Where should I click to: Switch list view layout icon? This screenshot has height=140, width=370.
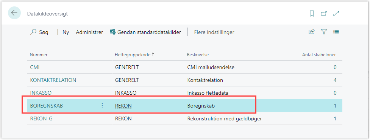[x=336, y=32]
